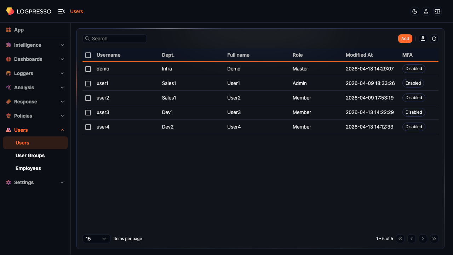Viewport: 453px width, 255px height.
Task: Click the Add button
Action: (x=405, y=38)
